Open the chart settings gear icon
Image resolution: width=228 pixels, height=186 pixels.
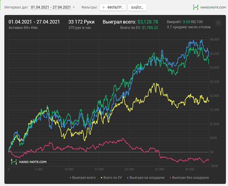point(218,23)
